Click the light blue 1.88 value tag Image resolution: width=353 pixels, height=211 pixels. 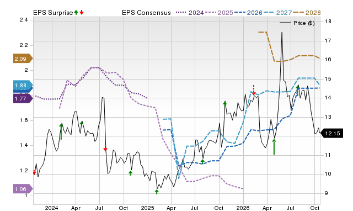tap(23, 86)
